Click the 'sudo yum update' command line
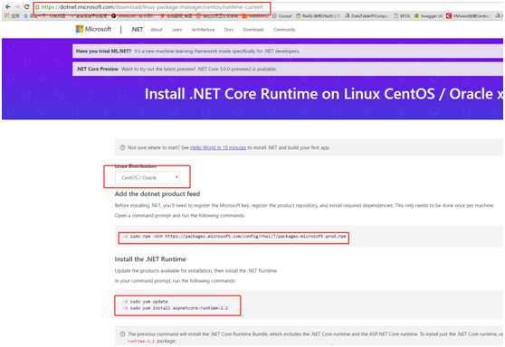This screenshot has height=347, width=505. tap(146, 302)
